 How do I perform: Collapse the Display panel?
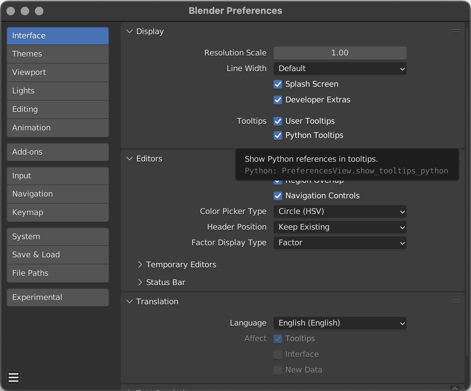(x=129, y=31)
